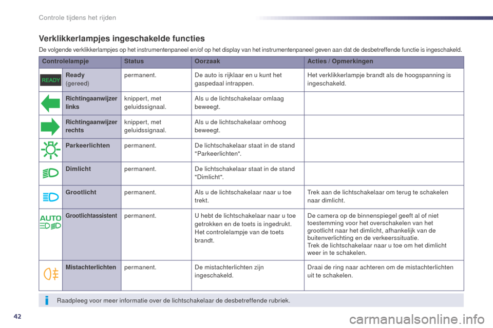Click 'De auto is rijklaar' cause text

pos(238,79)
